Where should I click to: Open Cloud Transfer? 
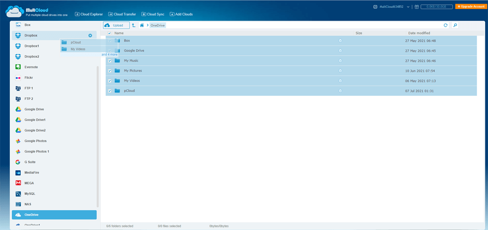click(x=122, y=14)
